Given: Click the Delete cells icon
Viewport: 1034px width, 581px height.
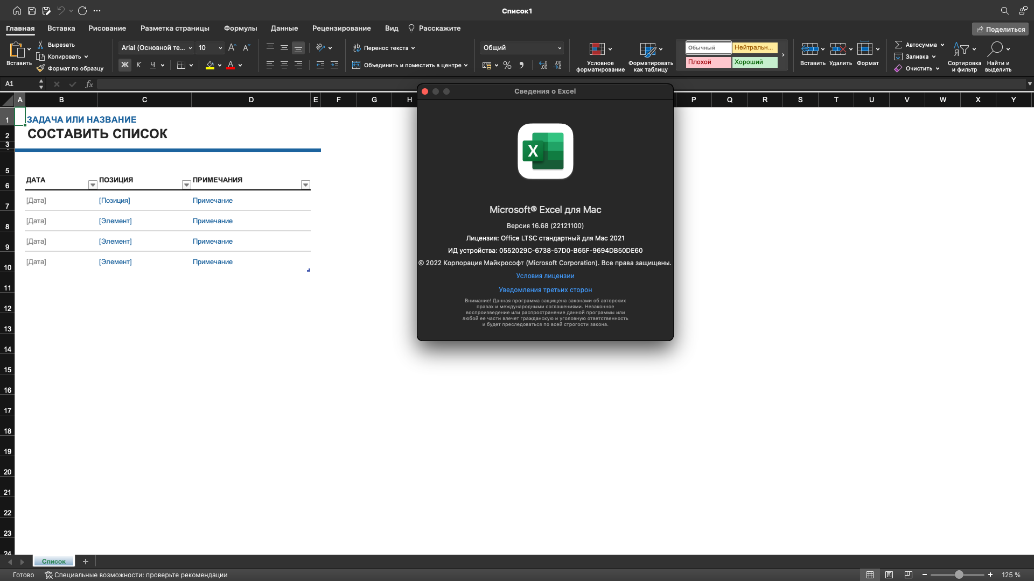Looking at the screenshot, I should (837, 49).
